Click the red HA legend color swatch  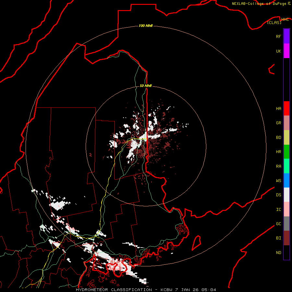[286, 108]
